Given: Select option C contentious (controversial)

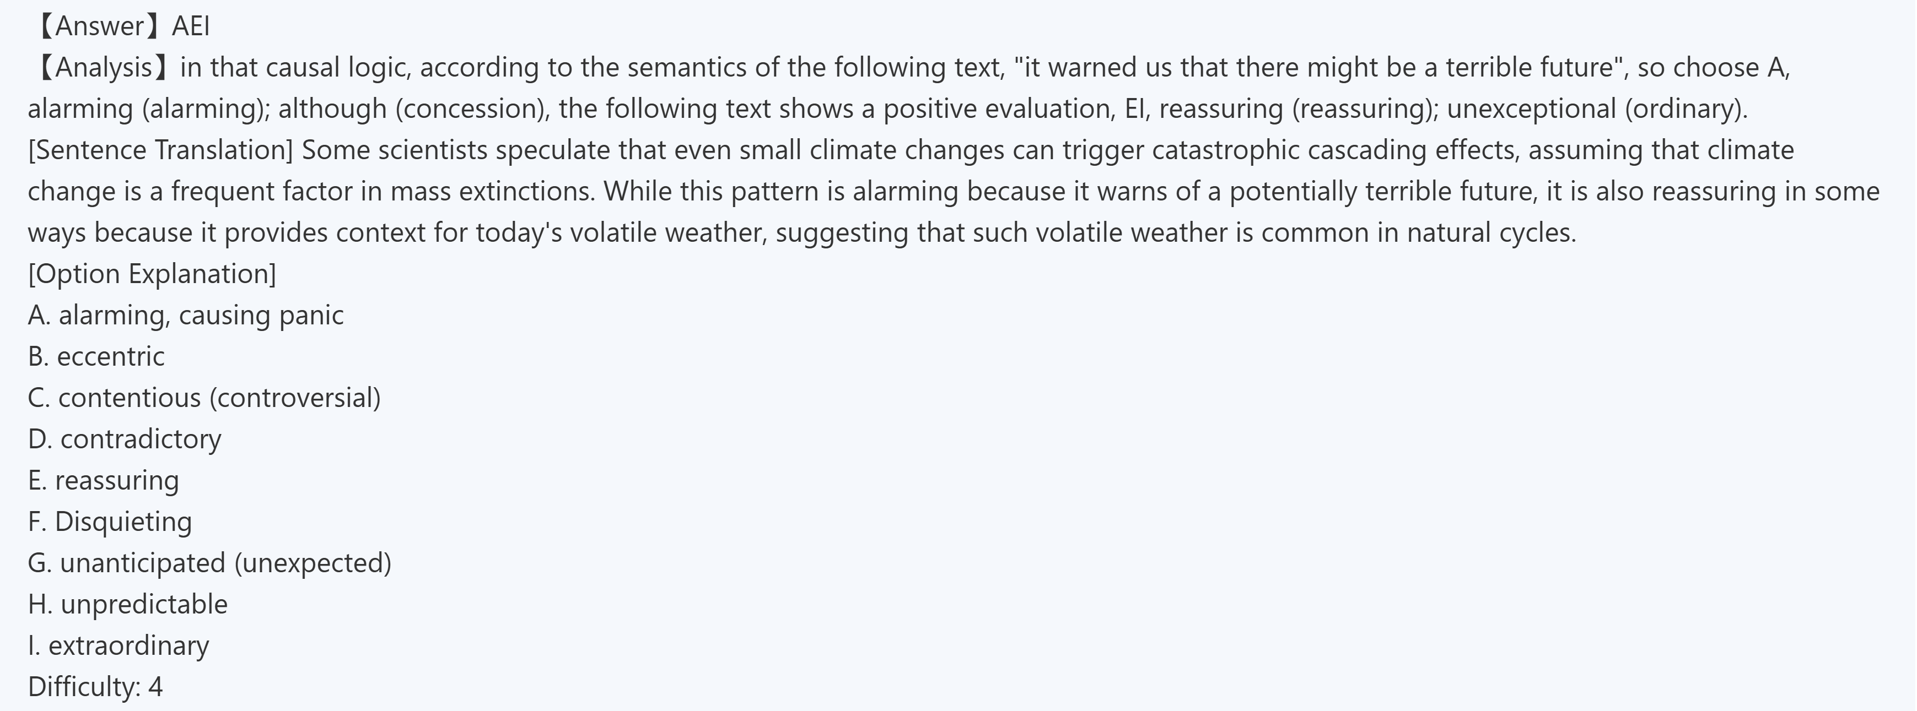Looking at the screenshot, I should [x=204, y=398].
